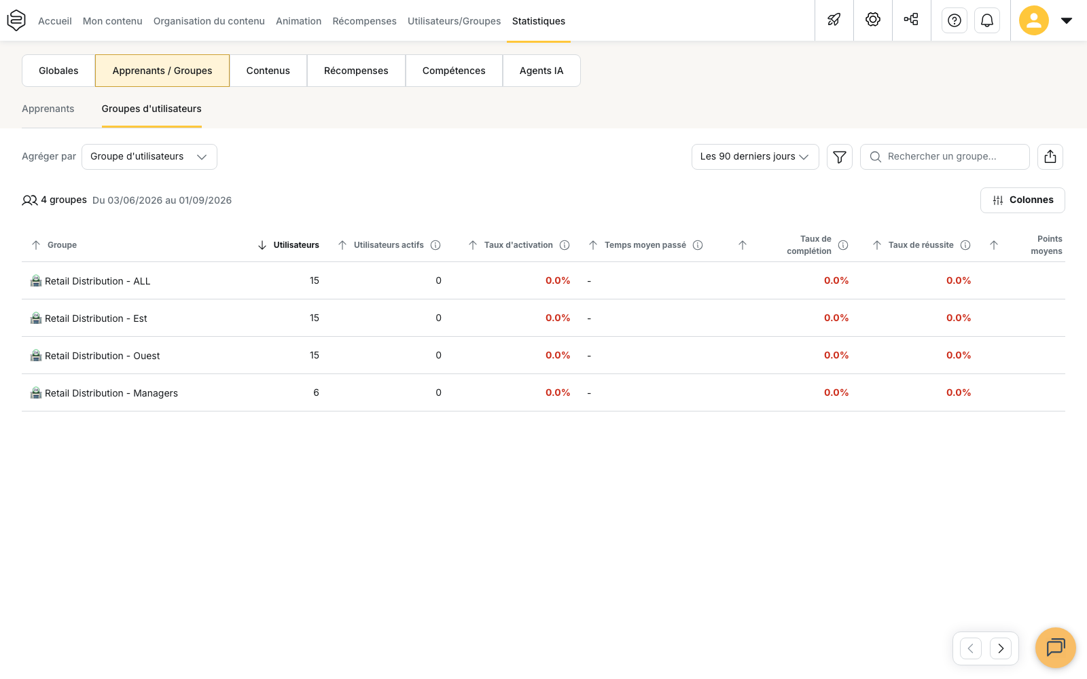This screenshot has height=679, width=1087.
Task: Click the yellow user avatar
Action: coord(1034,20)
